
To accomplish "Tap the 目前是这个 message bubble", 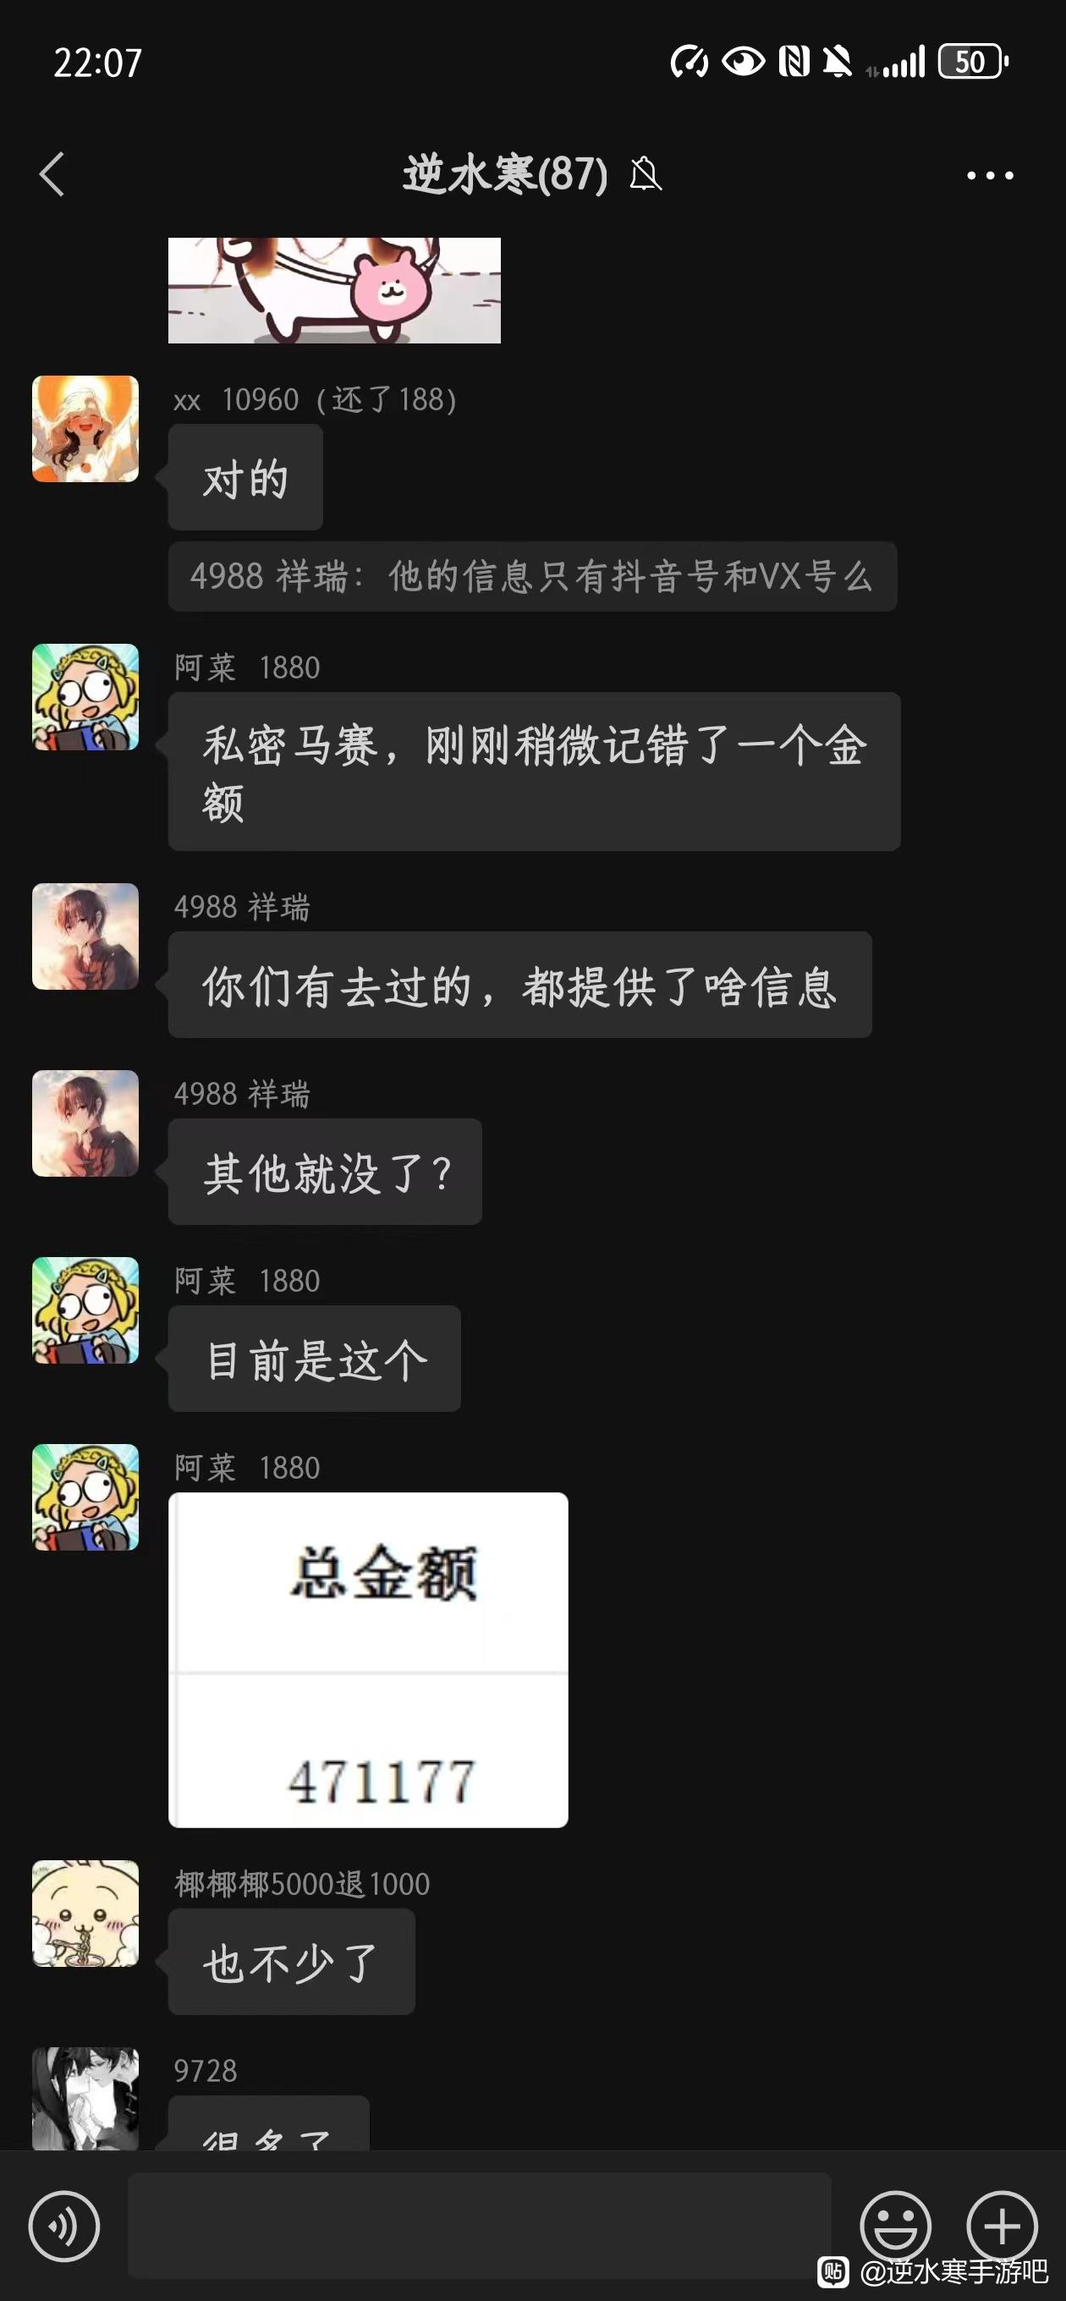I will coord(315,1358).
